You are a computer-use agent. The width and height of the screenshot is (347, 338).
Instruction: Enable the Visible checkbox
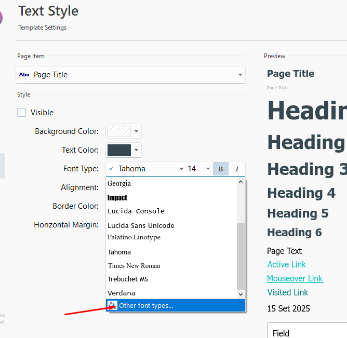click(x=22, y=113)
